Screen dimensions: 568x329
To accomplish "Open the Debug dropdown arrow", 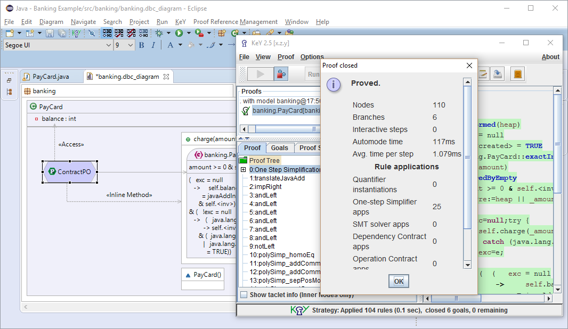I will [x=168, y=34].
